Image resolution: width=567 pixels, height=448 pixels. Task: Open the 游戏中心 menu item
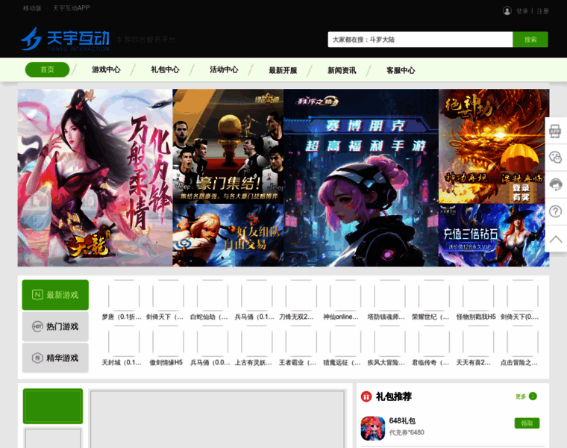(106, 69)
